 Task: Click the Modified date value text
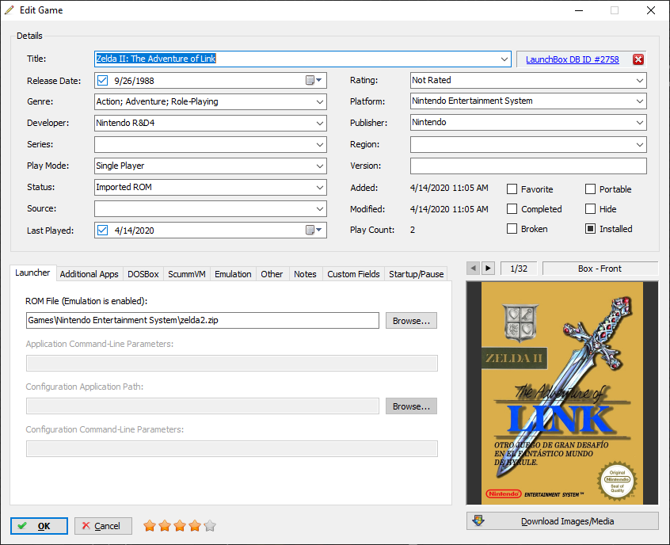tap(449, 209)
